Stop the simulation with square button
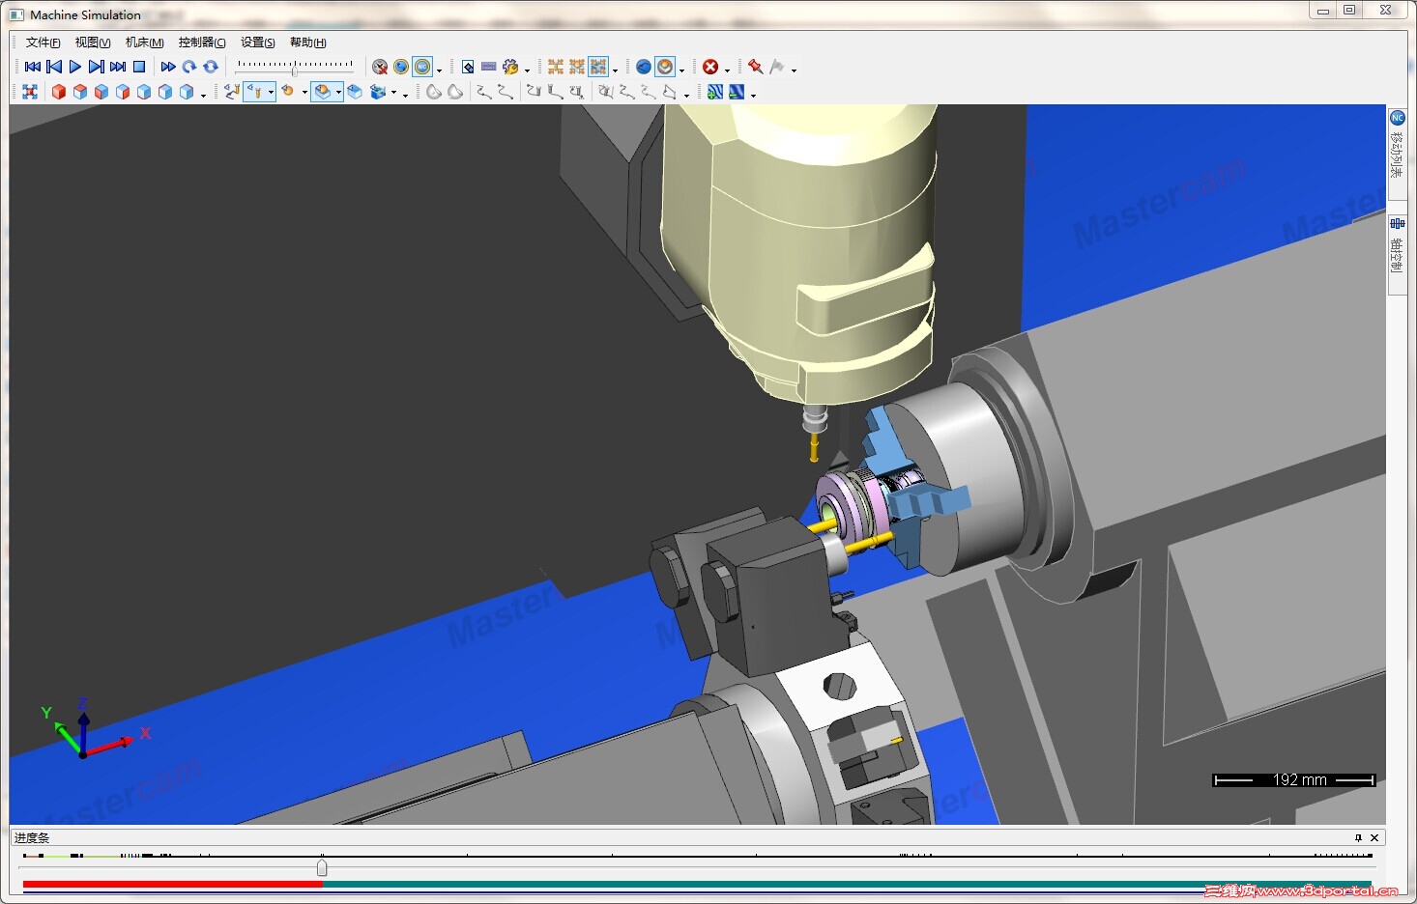 point(139,67)
